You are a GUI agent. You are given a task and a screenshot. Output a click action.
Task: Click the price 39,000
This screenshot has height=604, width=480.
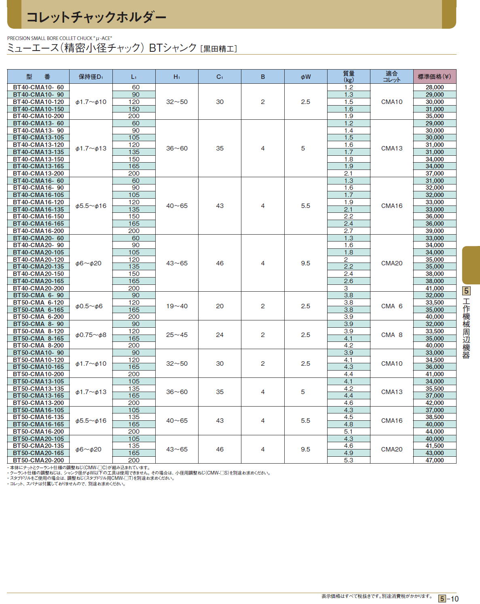pos(435,231)
